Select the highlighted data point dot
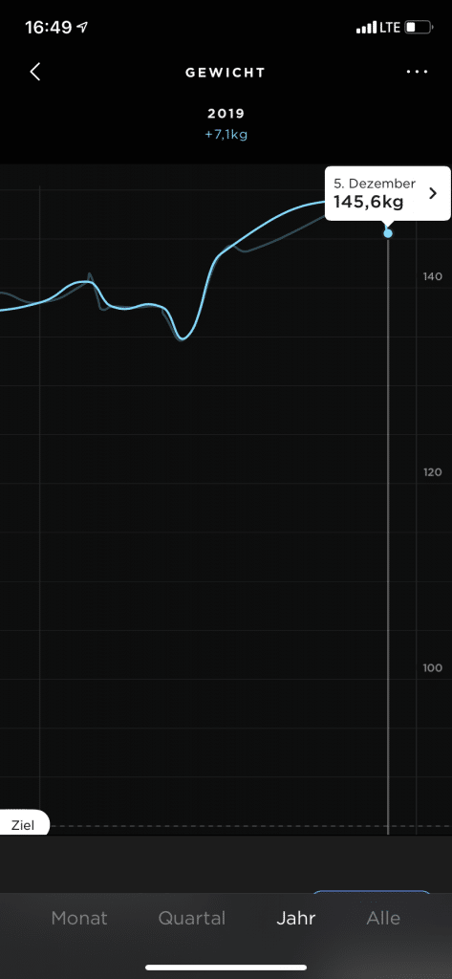 [x=388, y=233]
